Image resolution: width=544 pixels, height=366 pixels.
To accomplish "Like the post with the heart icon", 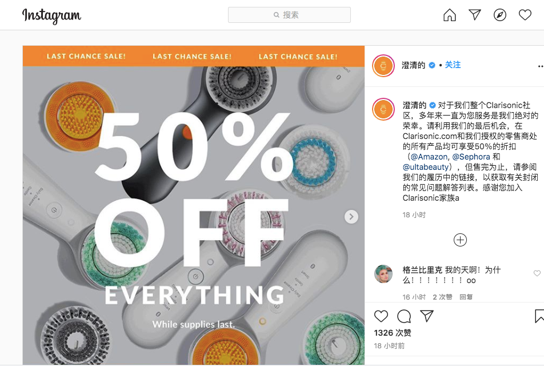I will [x=381, y=316].
